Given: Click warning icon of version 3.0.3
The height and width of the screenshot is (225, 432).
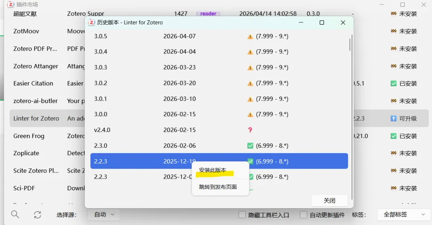Looking at the screenshot, I should (x=250, y=67).
